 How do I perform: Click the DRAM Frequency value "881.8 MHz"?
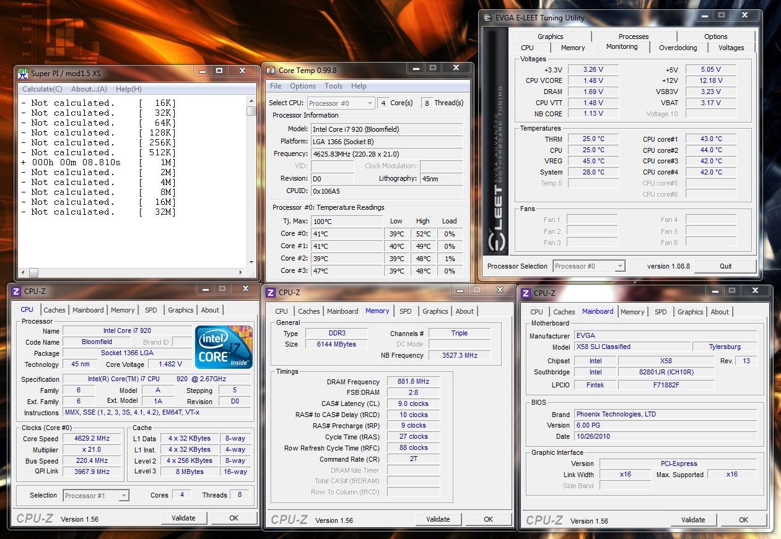(x=413, y=381)
